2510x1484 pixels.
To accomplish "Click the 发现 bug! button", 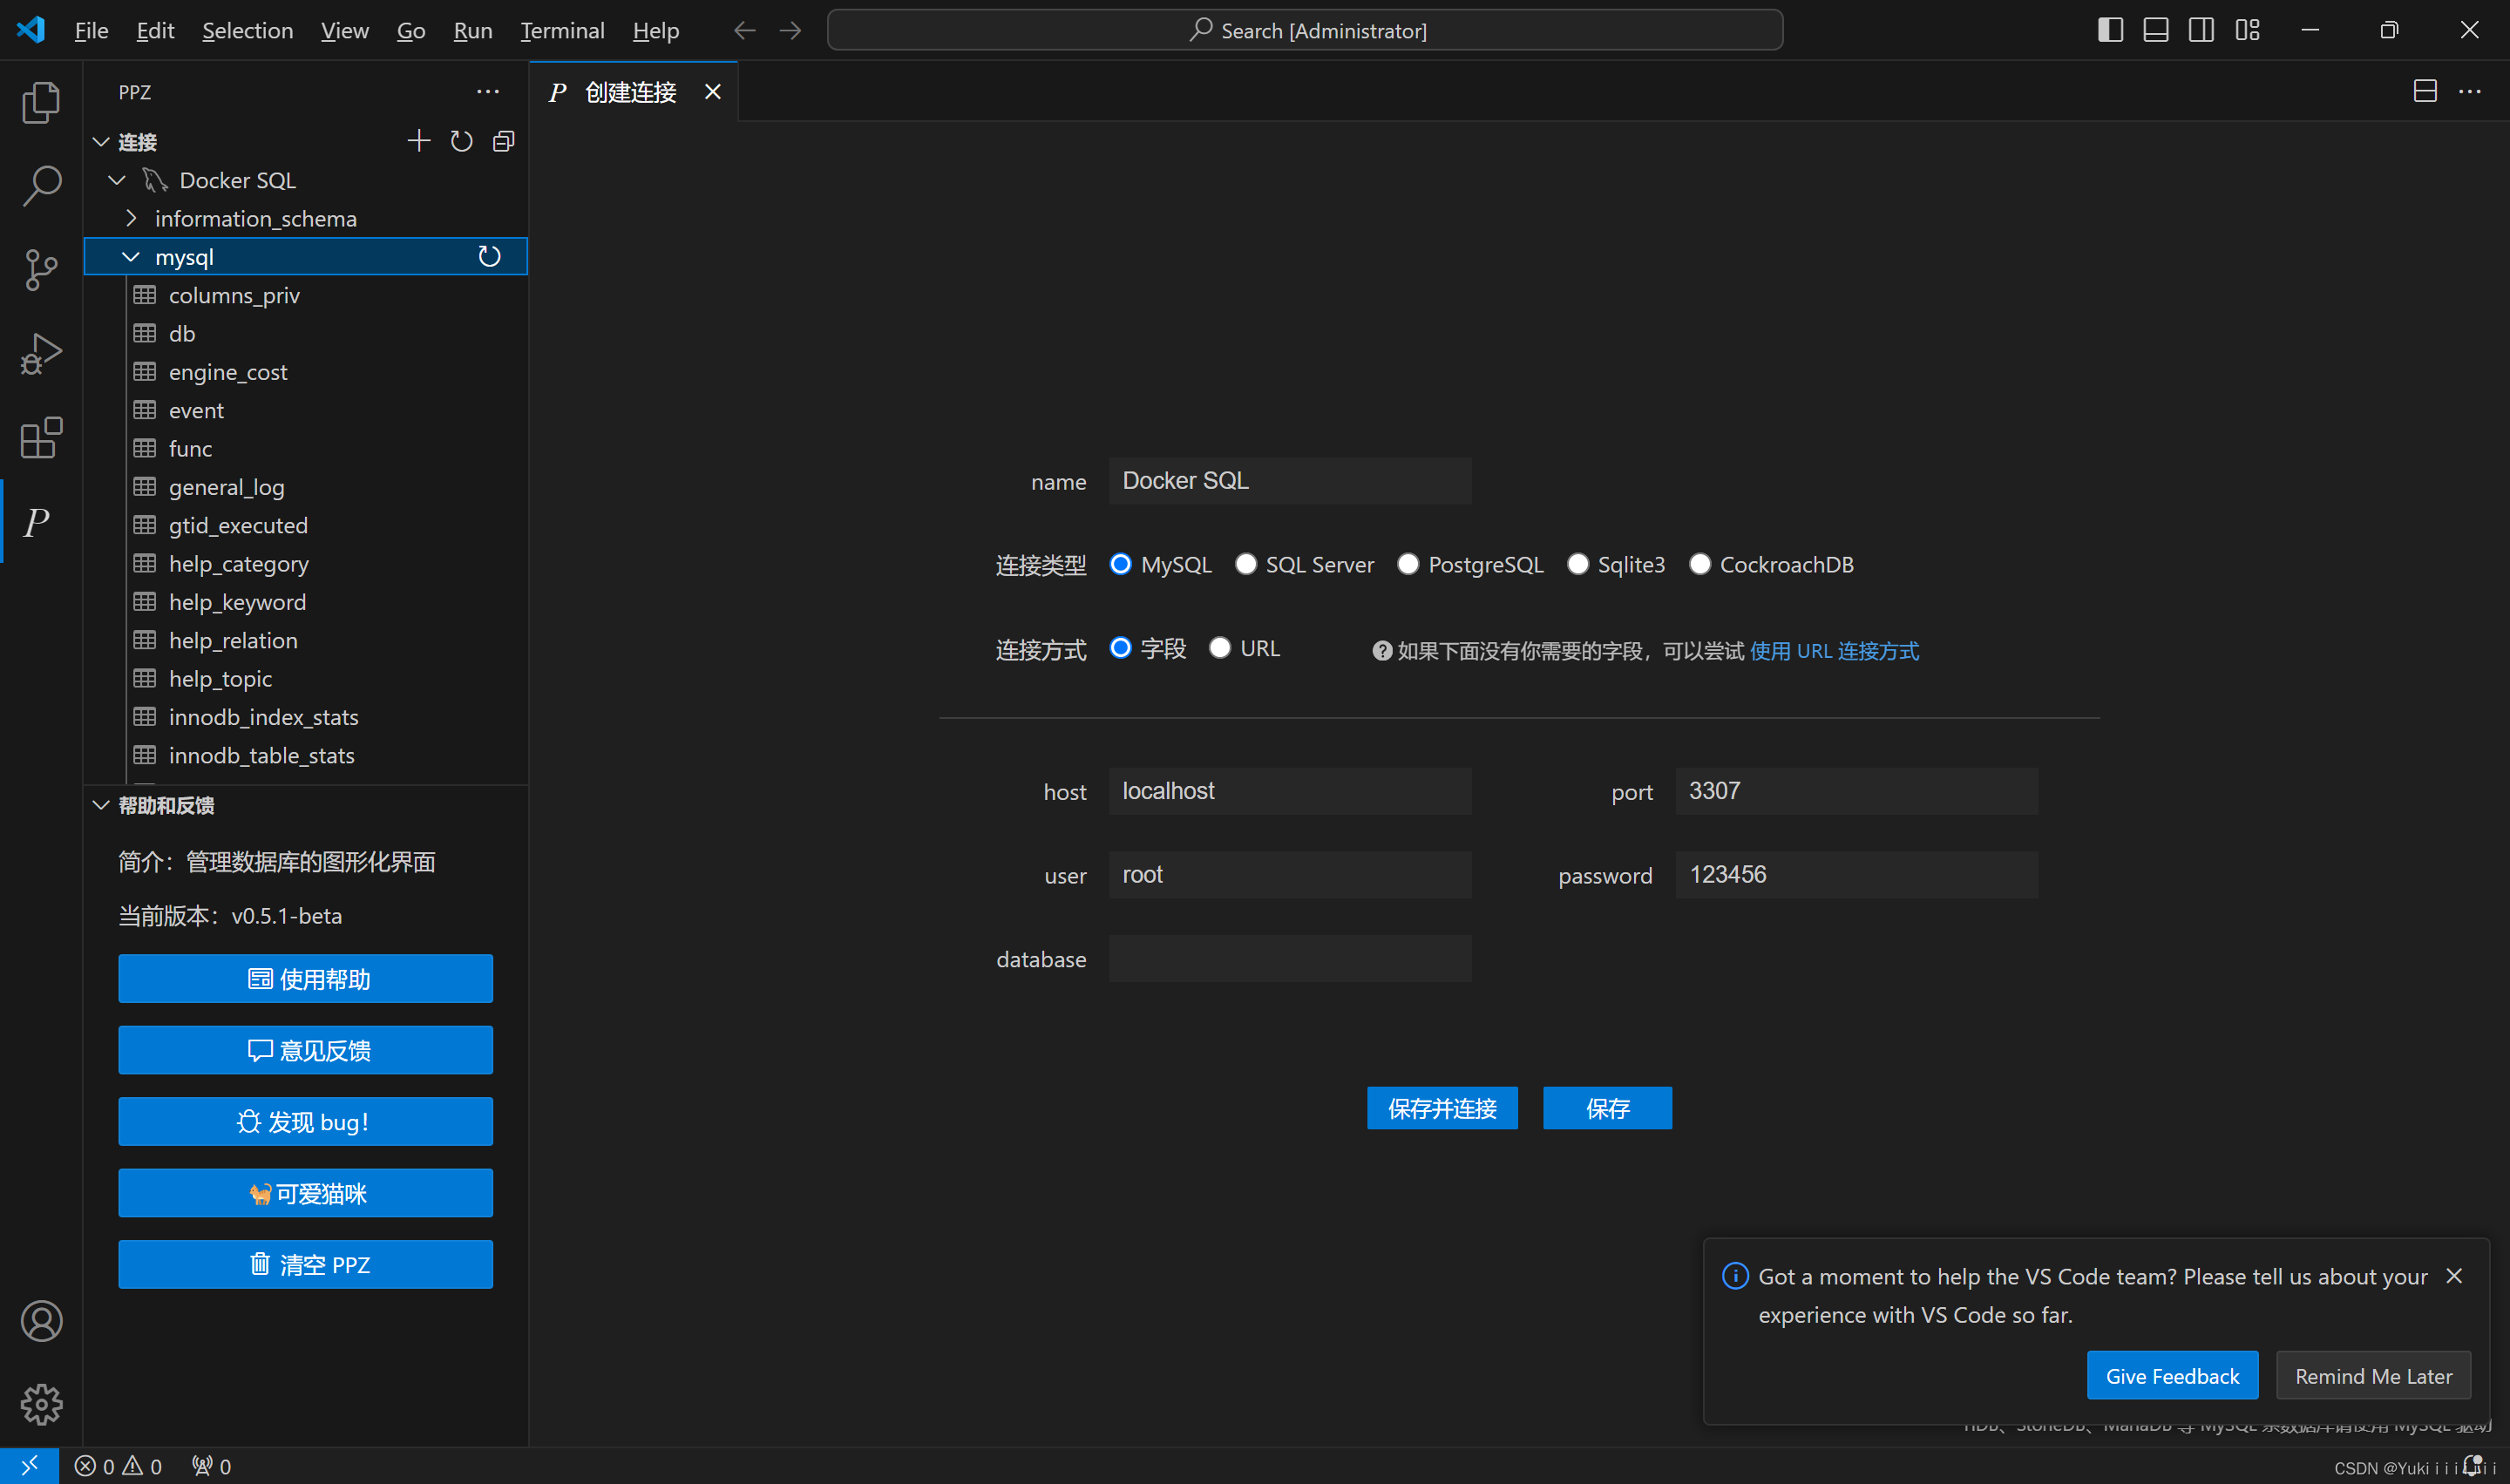I will (x=306, y=1122).
